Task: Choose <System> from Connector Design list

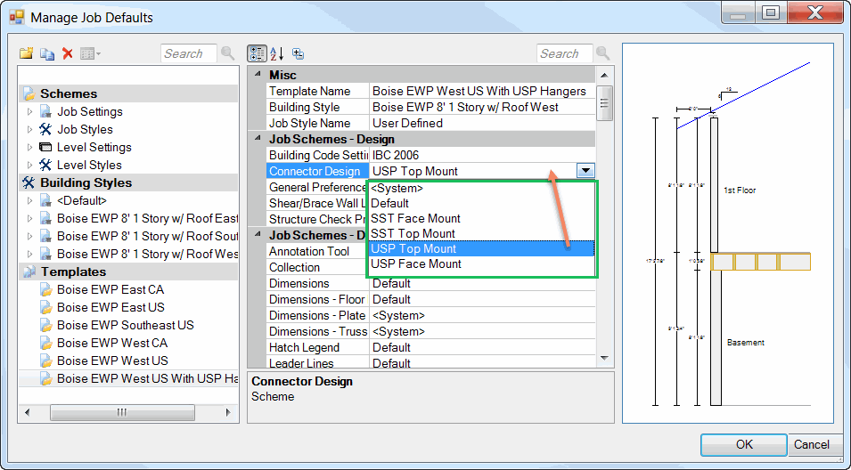Action: (481, 189)
